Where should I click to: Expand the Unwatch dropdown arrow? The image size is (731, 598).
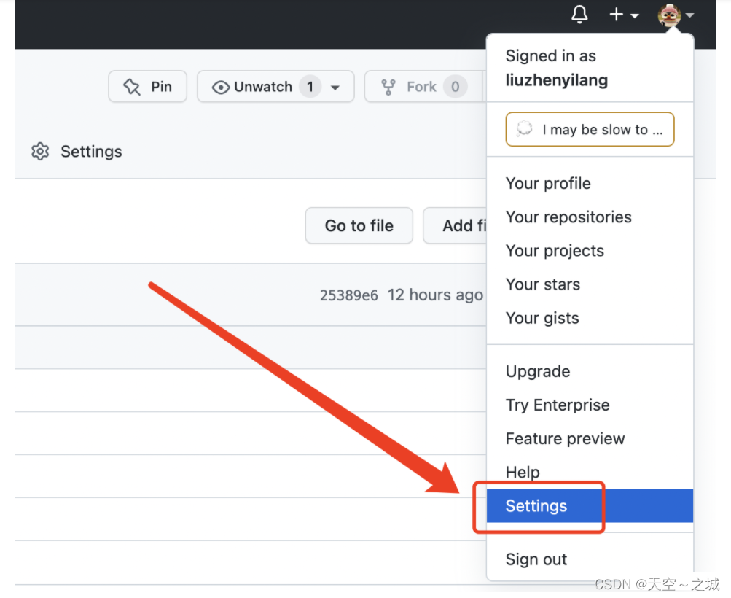click(x=335, y=88)
